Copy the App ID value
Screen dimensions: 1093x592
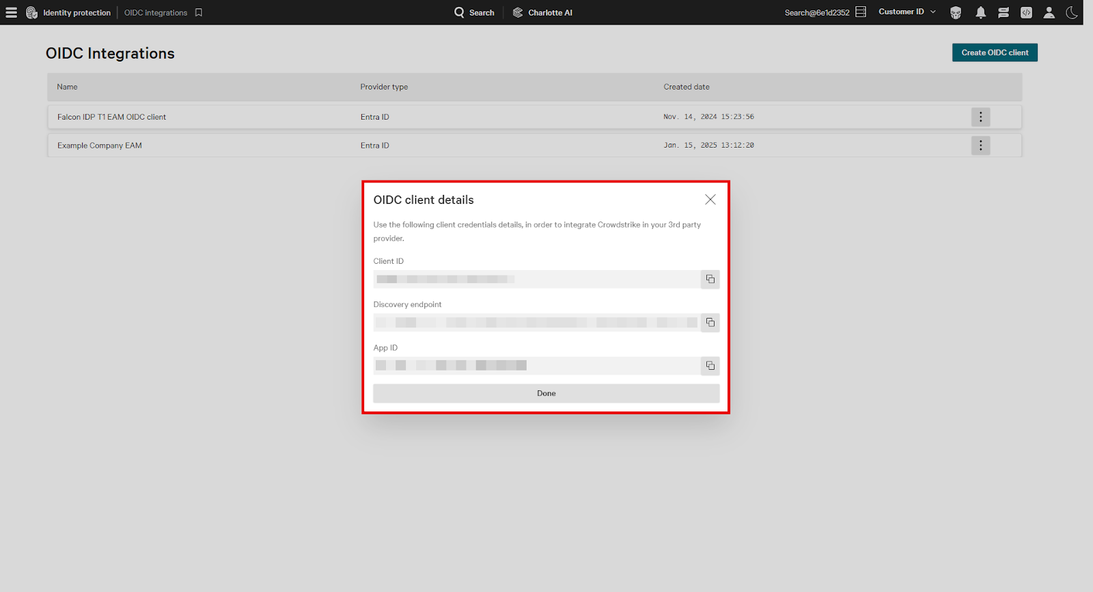coord(710,366)
